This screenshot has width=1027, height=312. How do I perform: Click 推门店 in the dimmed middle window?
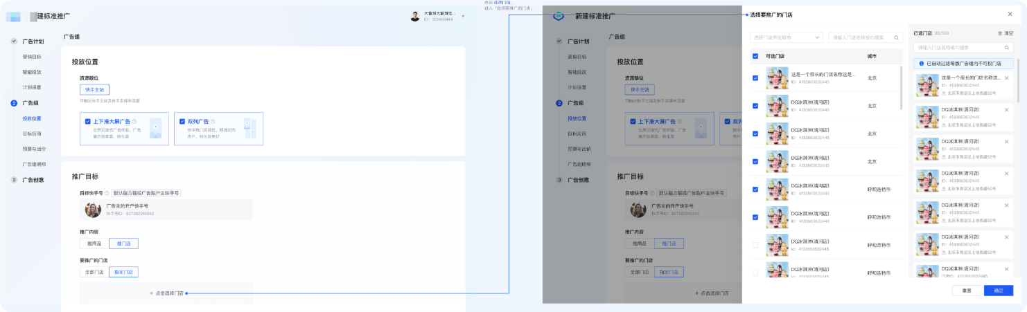669,244
